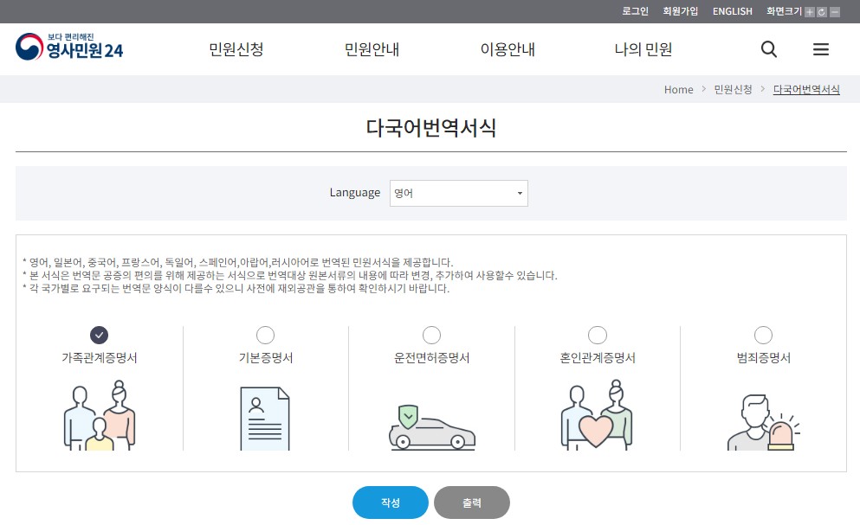
Task: Click the car illustration for 운전면허증명서
Action: 431,427
